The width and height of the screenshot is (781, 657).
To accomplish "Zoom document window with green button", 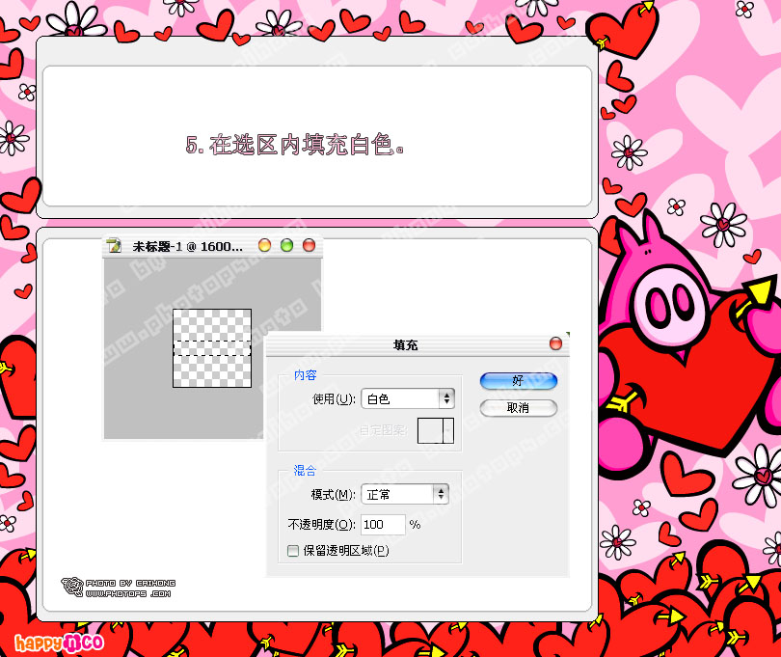I will 286,245.
